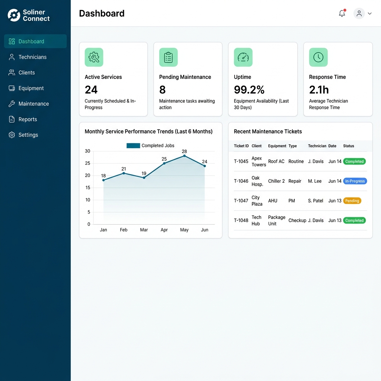
Task: Click the Response Time value 2.1h
Action: pos(319,90)
